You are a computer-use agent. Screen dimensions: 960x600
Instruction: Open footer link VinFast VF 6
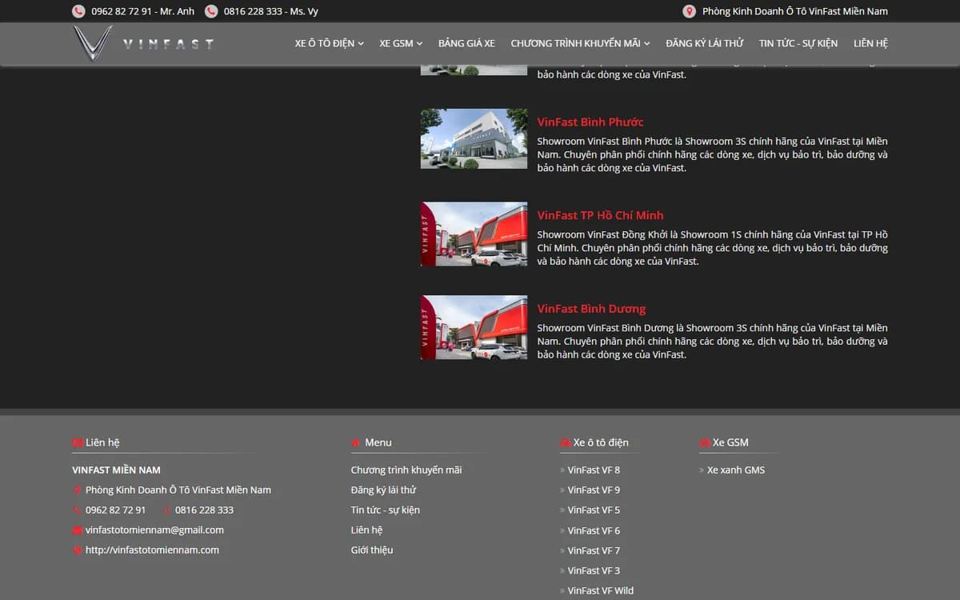[594, 530]
